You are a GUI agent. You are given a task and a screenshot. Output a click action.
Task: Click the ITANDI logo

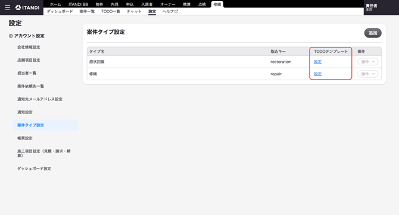(27, 8)
